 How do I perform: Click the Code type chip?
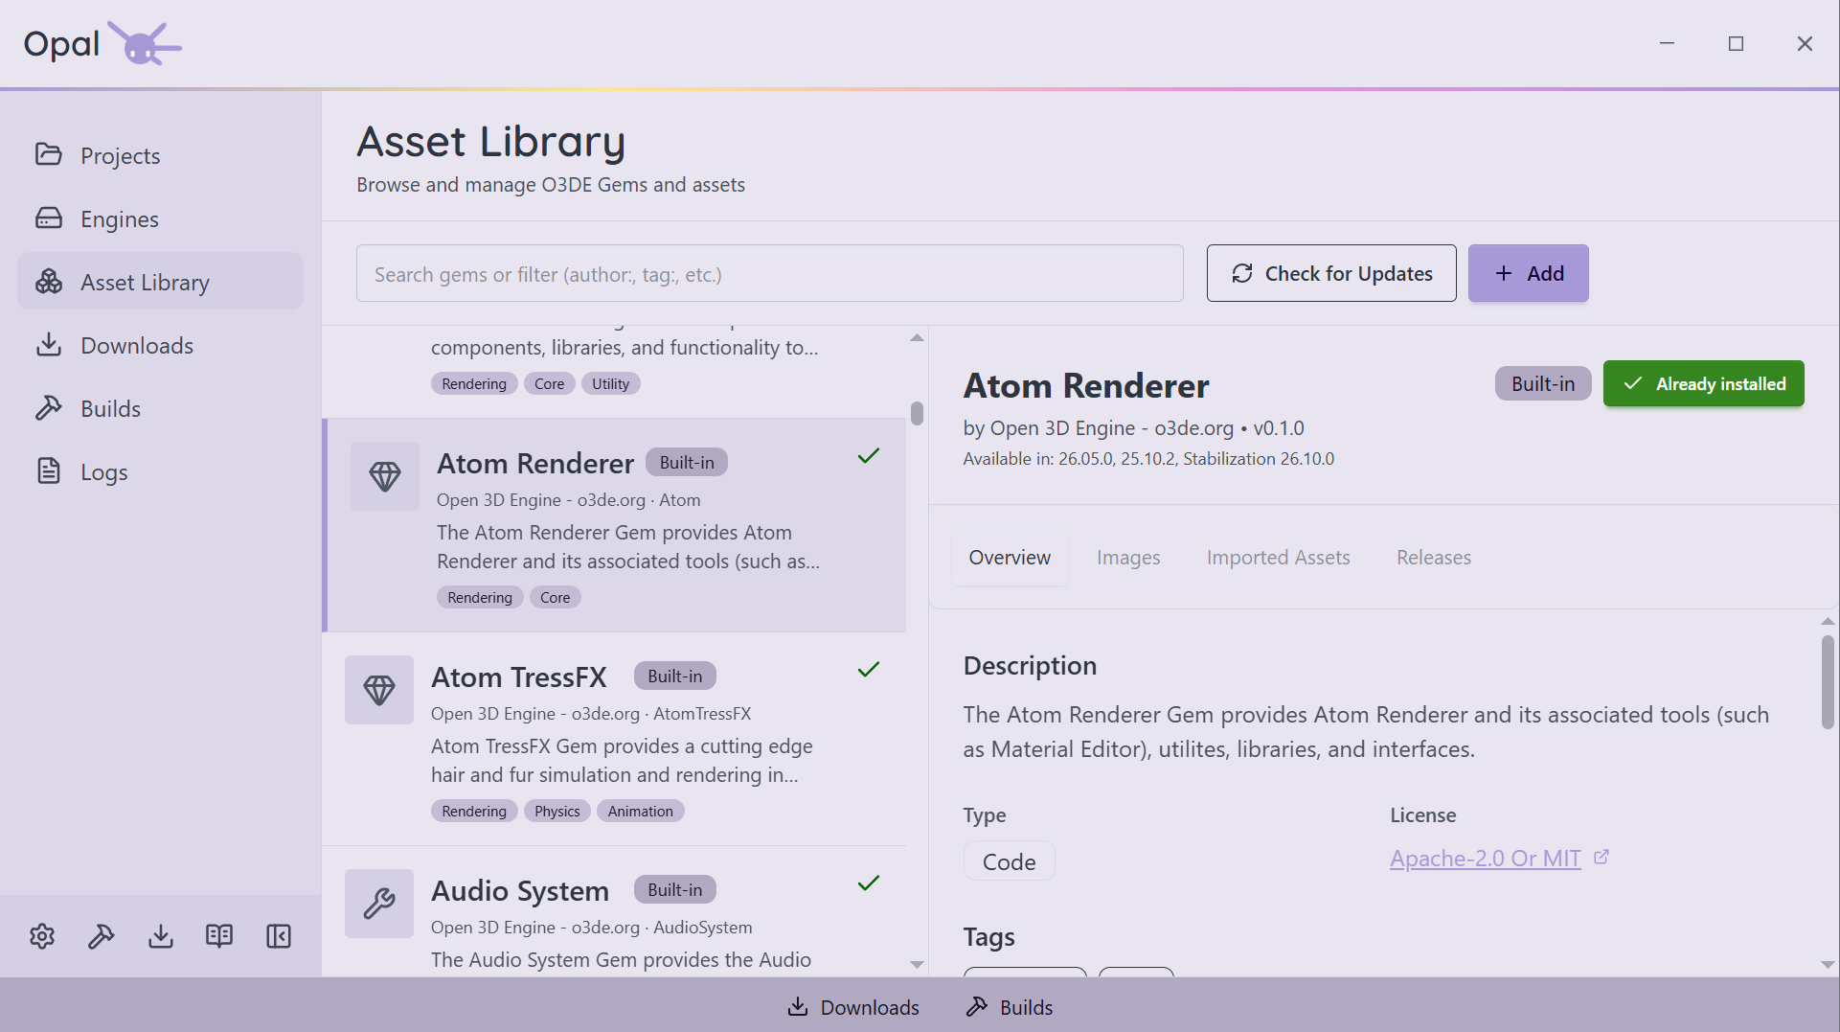(1009, 861)
